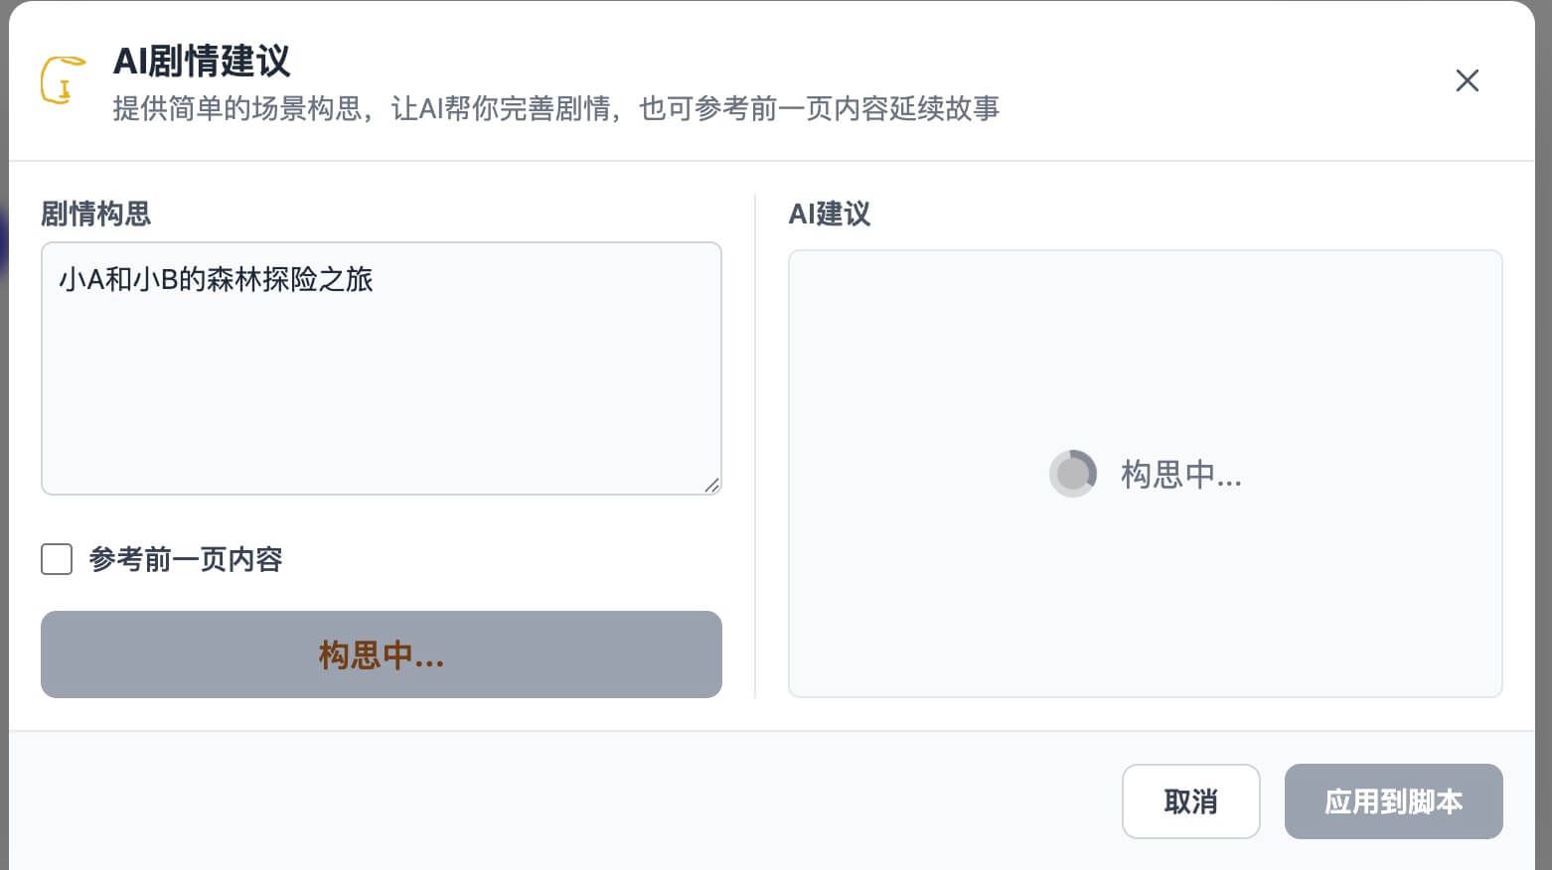Click the vertical divider between the two panels
This screenshot has height=870, width=1552.
(x=755, y=447)
